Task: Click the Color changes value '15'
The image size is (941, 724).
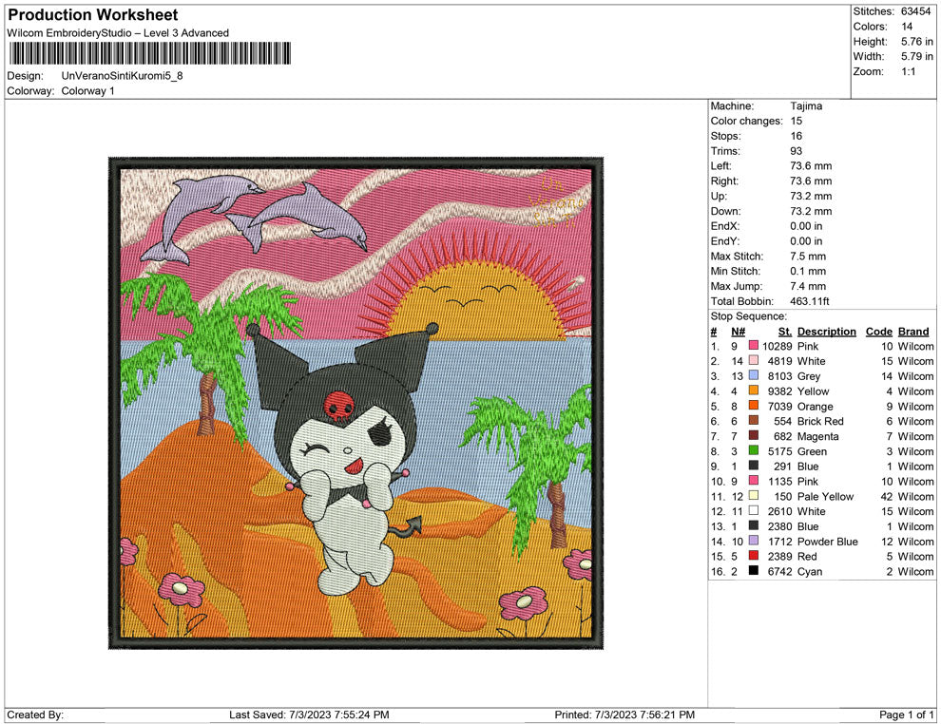Action: 796,121
